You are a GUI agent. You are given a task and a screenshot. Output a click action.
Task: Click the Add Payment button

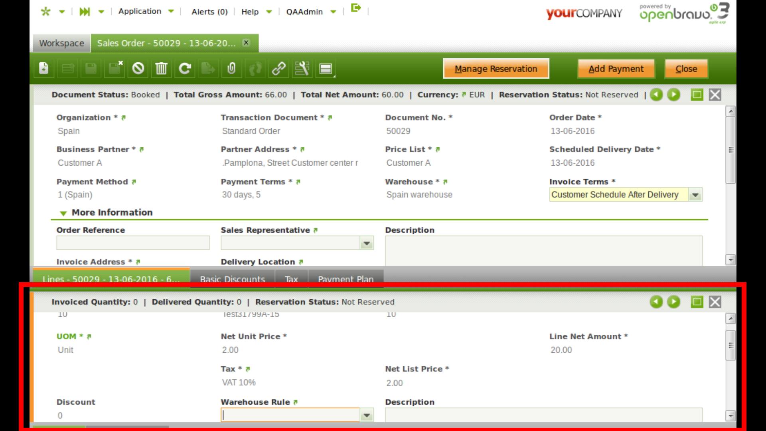[616, 69]
